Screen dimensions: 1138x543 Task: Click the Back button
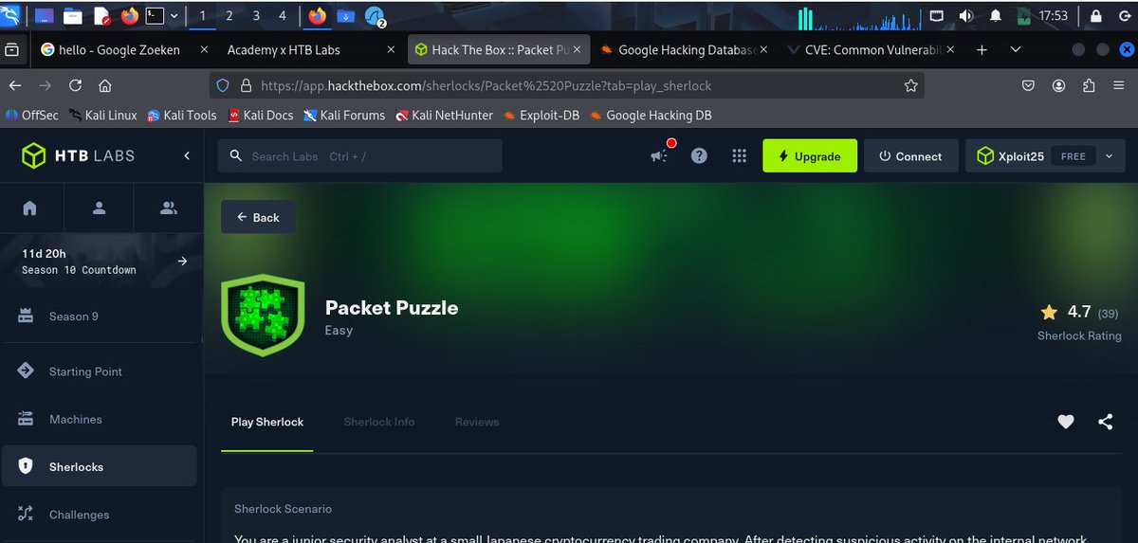(258, 217)
